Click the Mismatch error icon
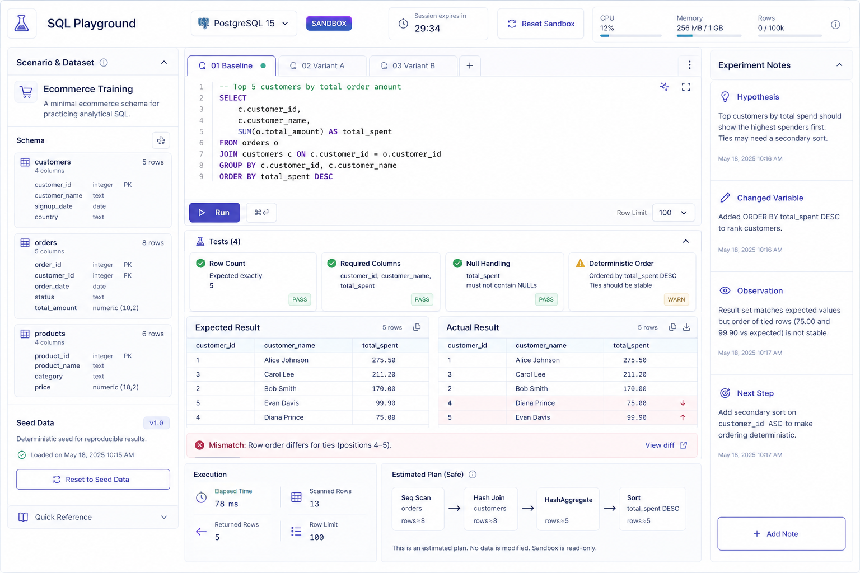Viewport: 860px width, 573px height. (199, 445)
